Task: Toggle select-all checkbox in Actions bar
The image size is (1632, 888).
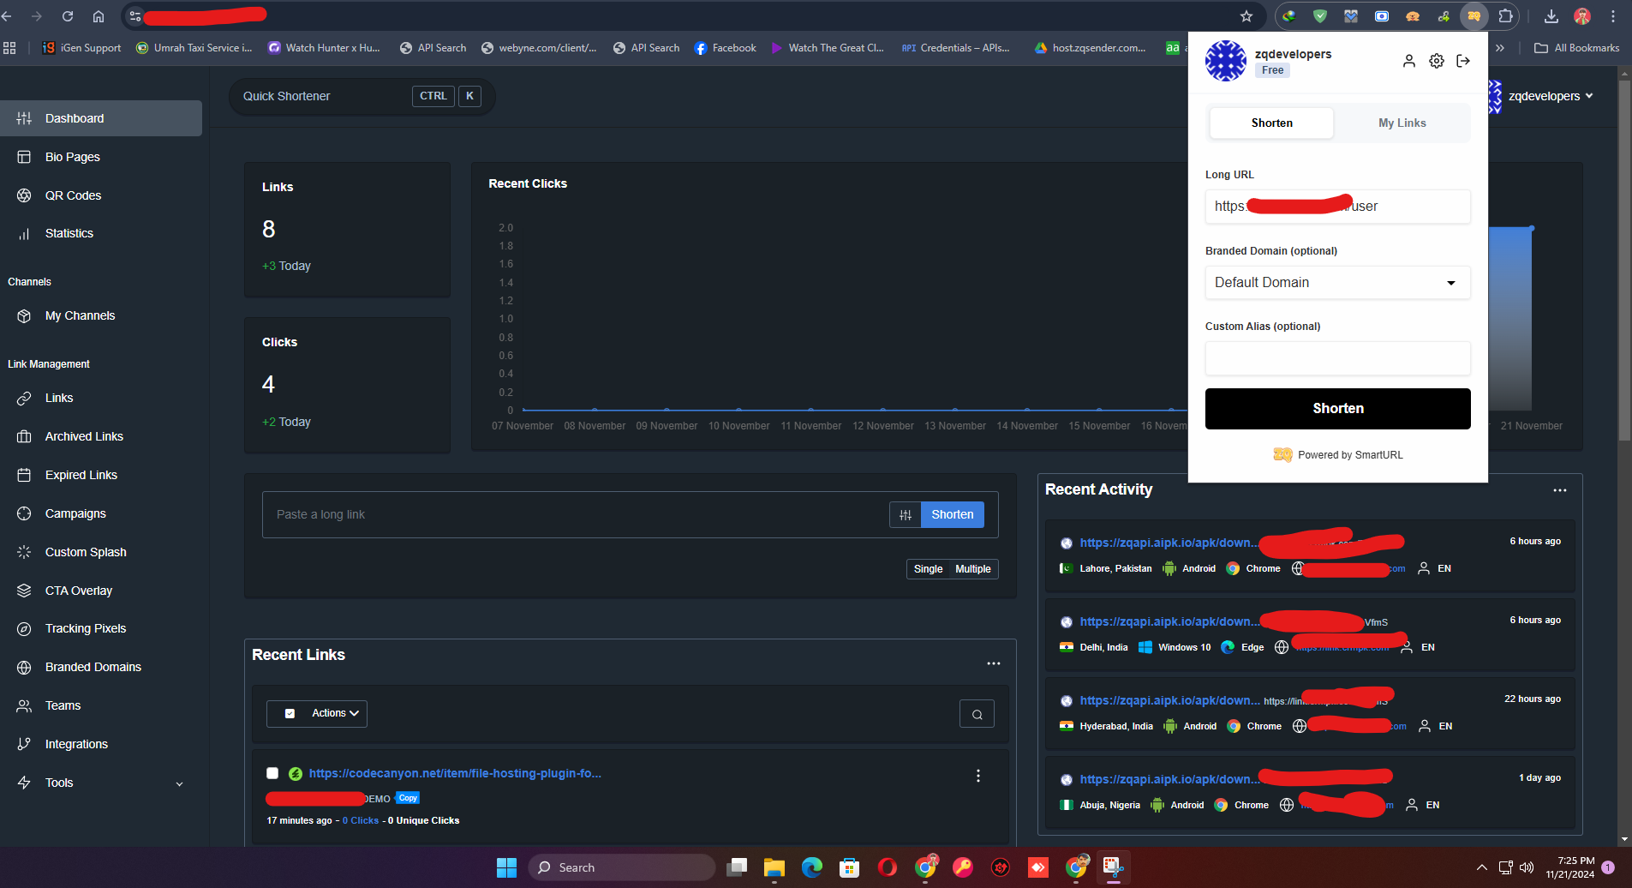Action: pos(290,713)
